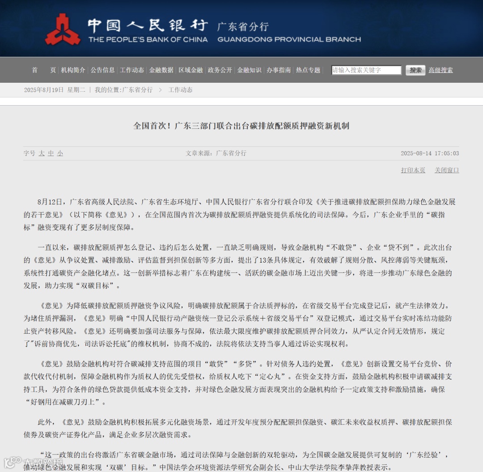This screenshot has width=483, height=472.
Task: Click the People's Bank of China red logo
Action: [63, 30]
